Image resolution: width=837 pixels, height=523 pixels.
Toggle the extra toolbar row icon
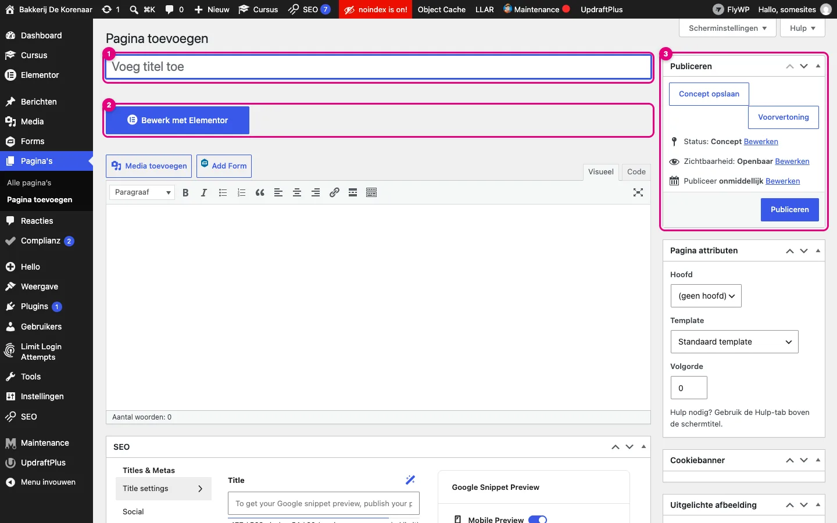[x=371, y=193]
